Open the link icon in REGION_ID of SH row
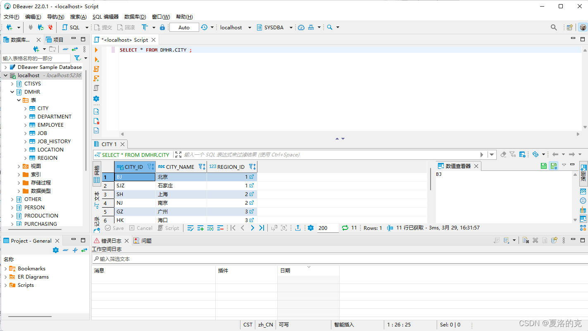 tap(251, 194)
